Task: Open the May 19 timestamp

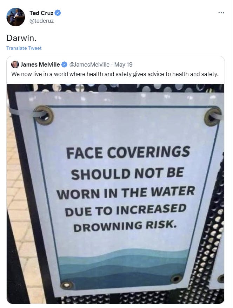Action: point(123,64)
